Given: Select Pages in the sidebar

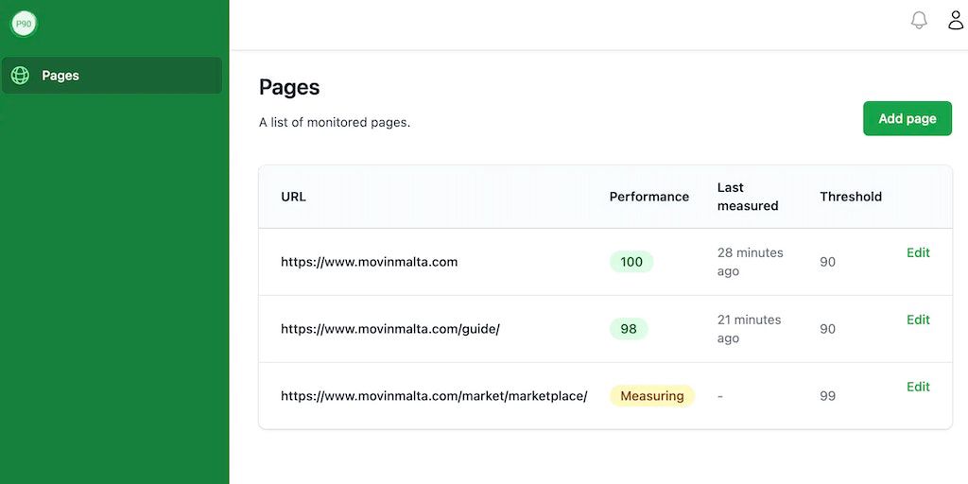Looking at the screenshot, I should [x=60, y=76].
